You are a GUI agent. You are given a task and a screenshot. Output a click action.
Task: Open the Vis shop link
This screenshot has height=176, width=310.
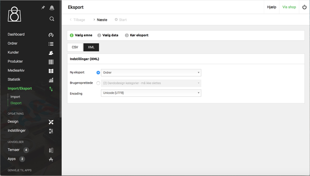(x=289, y=7)
